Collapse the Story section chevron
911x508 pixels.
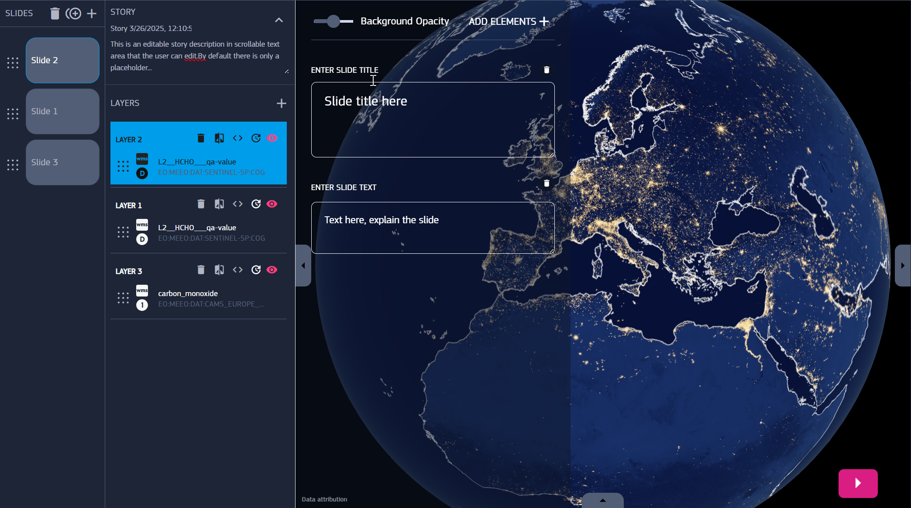click(279, 20)
